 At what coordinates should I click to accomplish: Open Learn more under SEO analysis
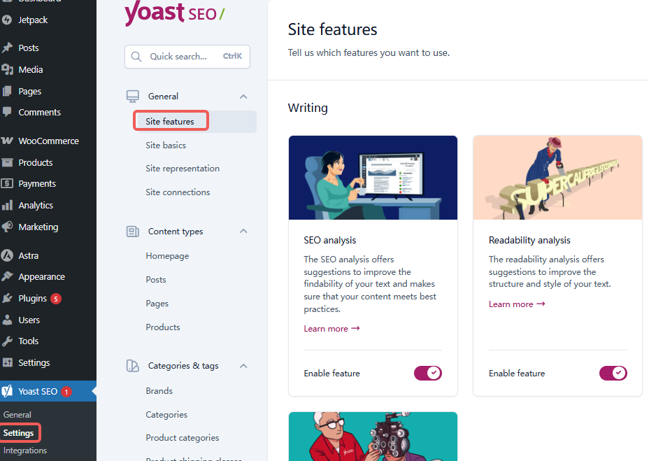(x=331, y=328)
